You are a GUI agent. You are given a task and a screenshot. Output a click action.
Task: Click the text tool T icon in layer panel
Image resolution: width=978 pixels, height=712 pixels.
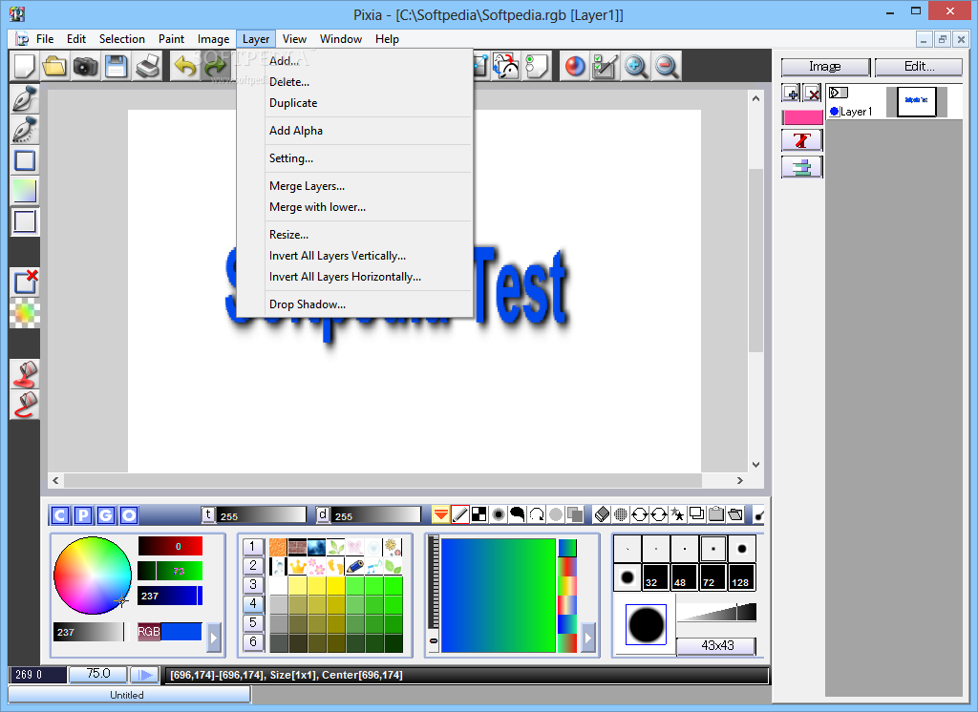[802, 140]
